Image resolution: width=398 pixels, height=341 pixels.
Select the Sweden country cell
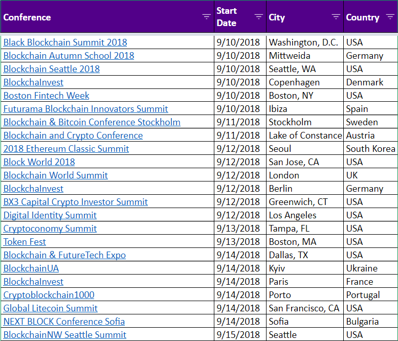(370, 122)
